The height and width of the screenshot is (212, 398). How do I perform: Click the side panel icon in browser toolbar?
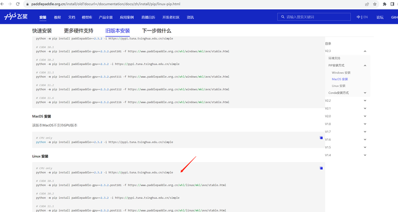tap(392, 4)
